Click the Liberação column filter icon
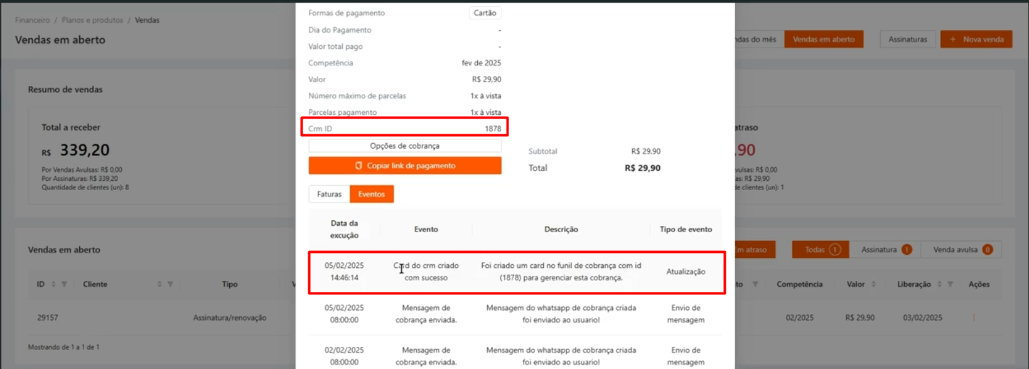 pyautogui.click(x=950, y=284)
